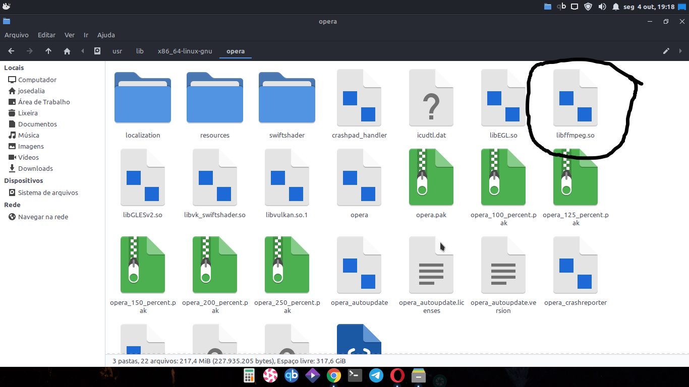Go up one directory with up arrow
Screen dimensions: 689x387
[x=48, y=51]
